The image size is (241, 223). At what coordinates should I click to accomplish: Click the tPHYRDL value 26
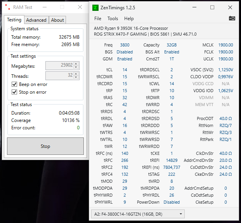click(x=172, y=195)
